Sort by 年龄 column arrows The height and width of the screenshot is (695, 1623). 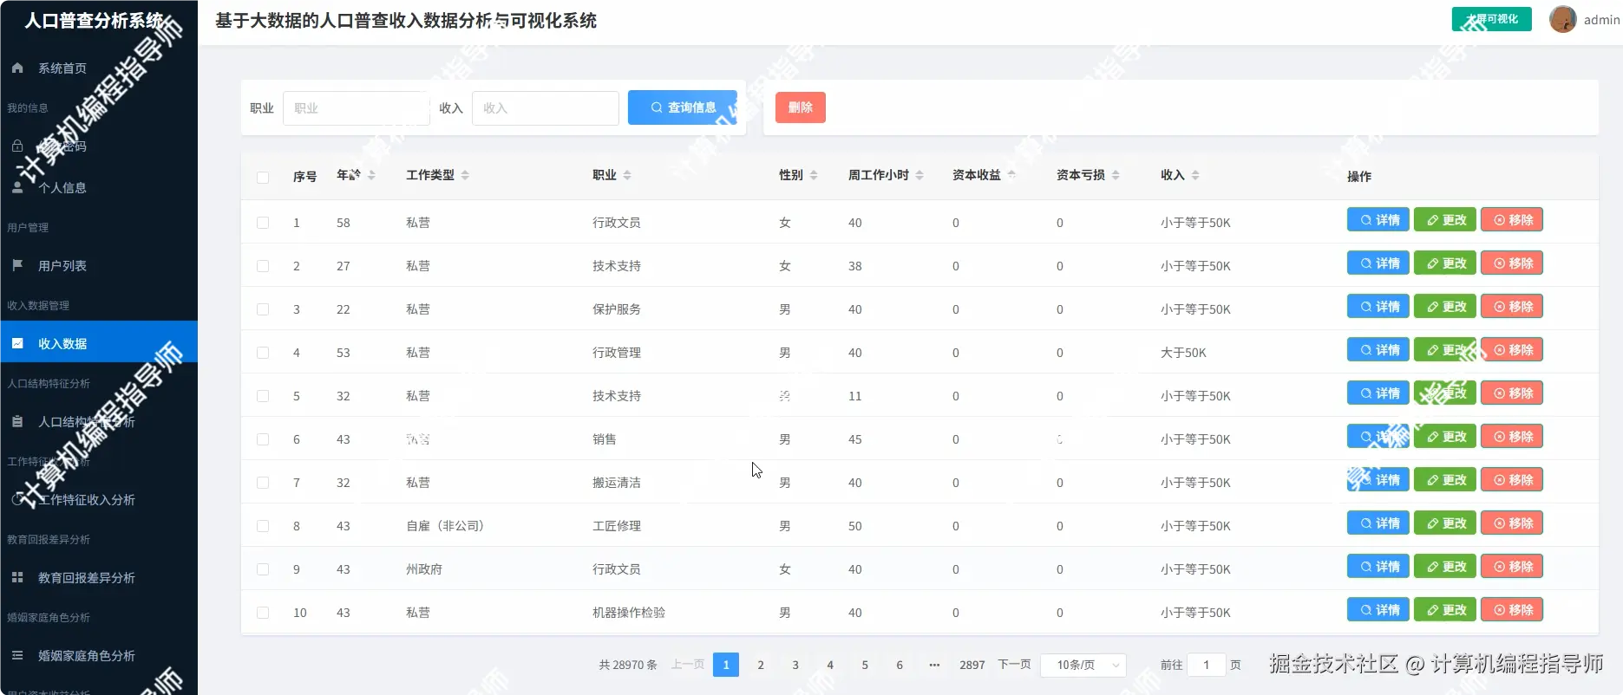[371, 175]
